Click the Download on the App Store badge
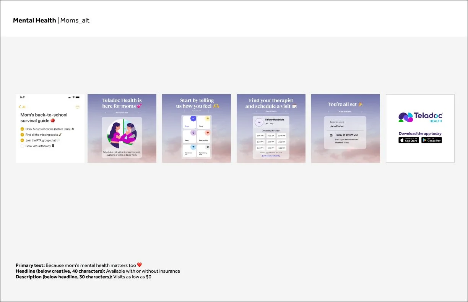The width and height of the screenshot is (468, 302). 409,140
